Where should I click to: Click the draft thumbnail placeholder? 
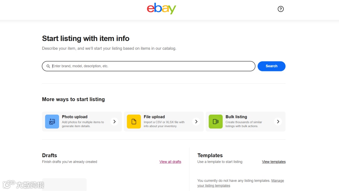[x=64, y=184]
